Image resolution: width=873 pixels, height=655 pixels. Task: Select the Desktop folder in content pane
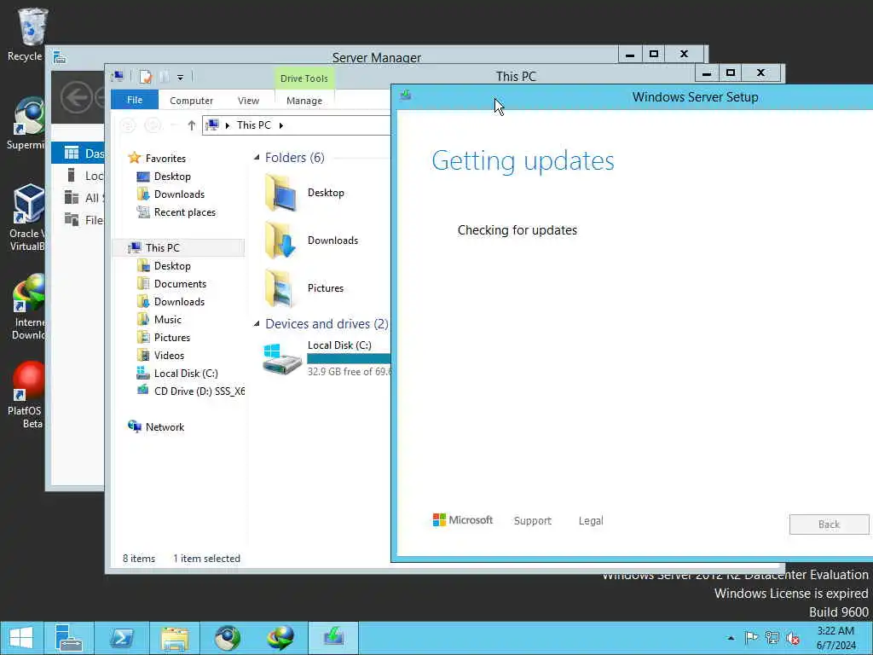click(x=305, y=193)
